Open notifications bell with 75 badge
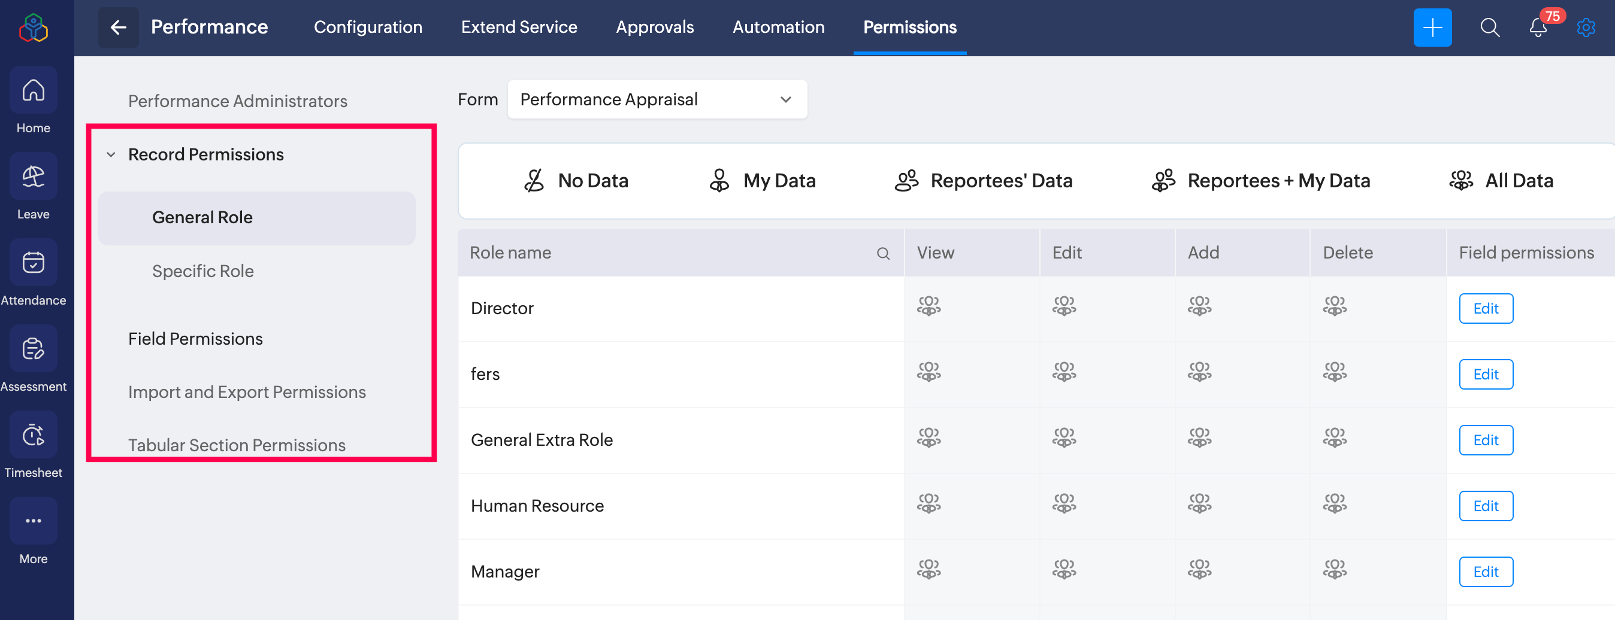The height and width of the screenshot is (620, 1615). [x=1538, y=28]
